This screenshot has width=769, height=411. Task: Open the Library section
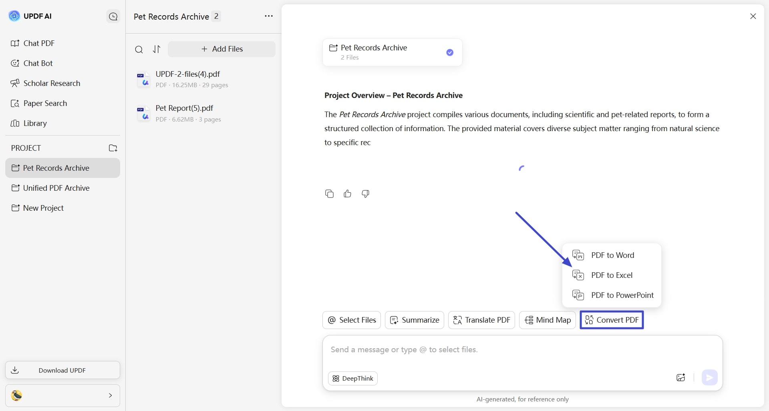coord(35,123)
